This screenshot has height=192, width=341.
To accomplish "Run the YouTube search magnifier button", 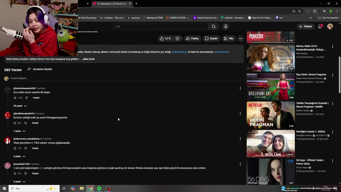I will 214,26.
